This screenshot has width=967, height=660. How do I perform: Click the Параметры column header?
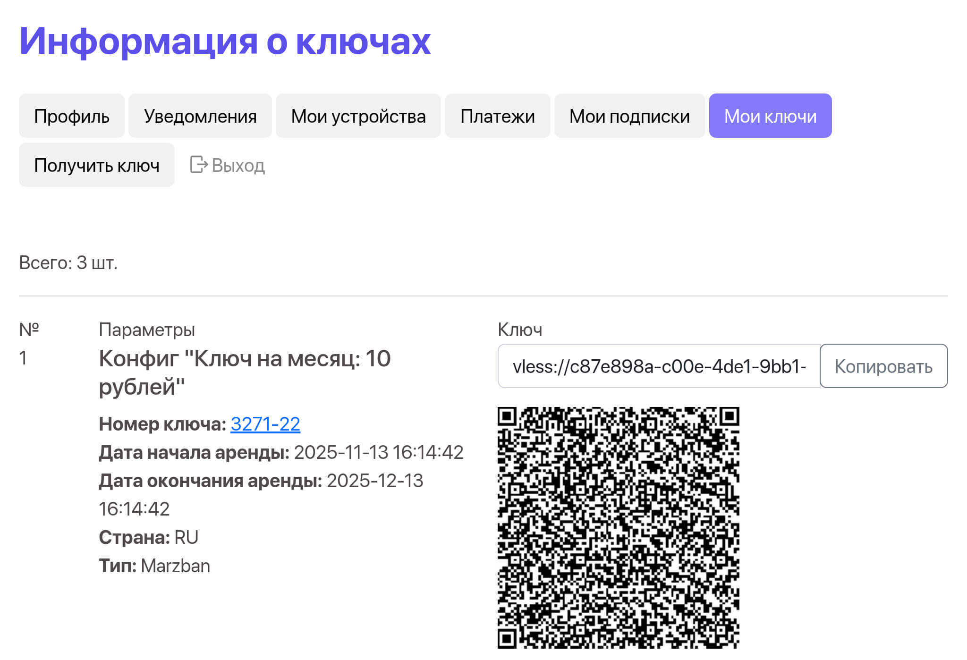(147, 330)
